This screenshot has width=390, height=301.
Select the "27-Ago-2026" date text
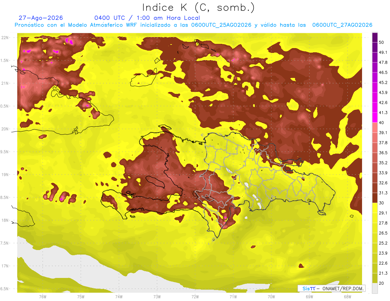click(x=41, y=18)
